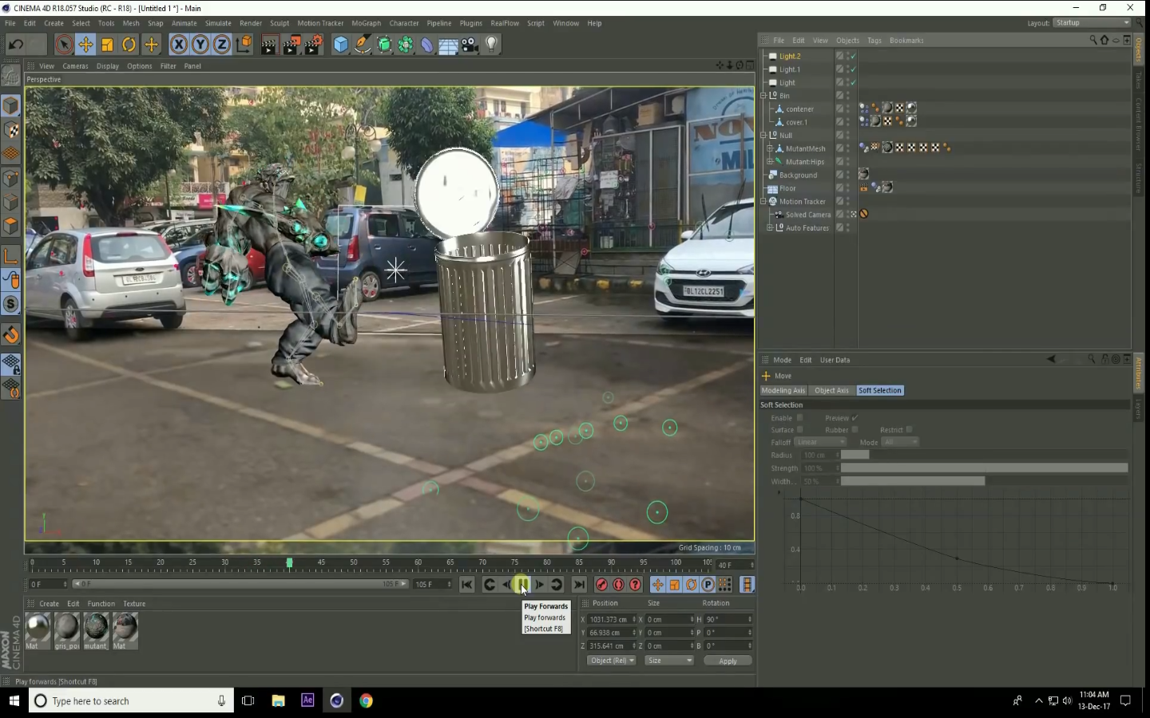Click the Apply button
The image size is (1150, 718).
728,661
